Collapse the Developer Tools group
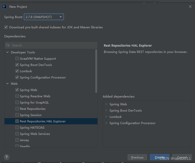Viewport: 195px width, 163px height. [8, 52]
